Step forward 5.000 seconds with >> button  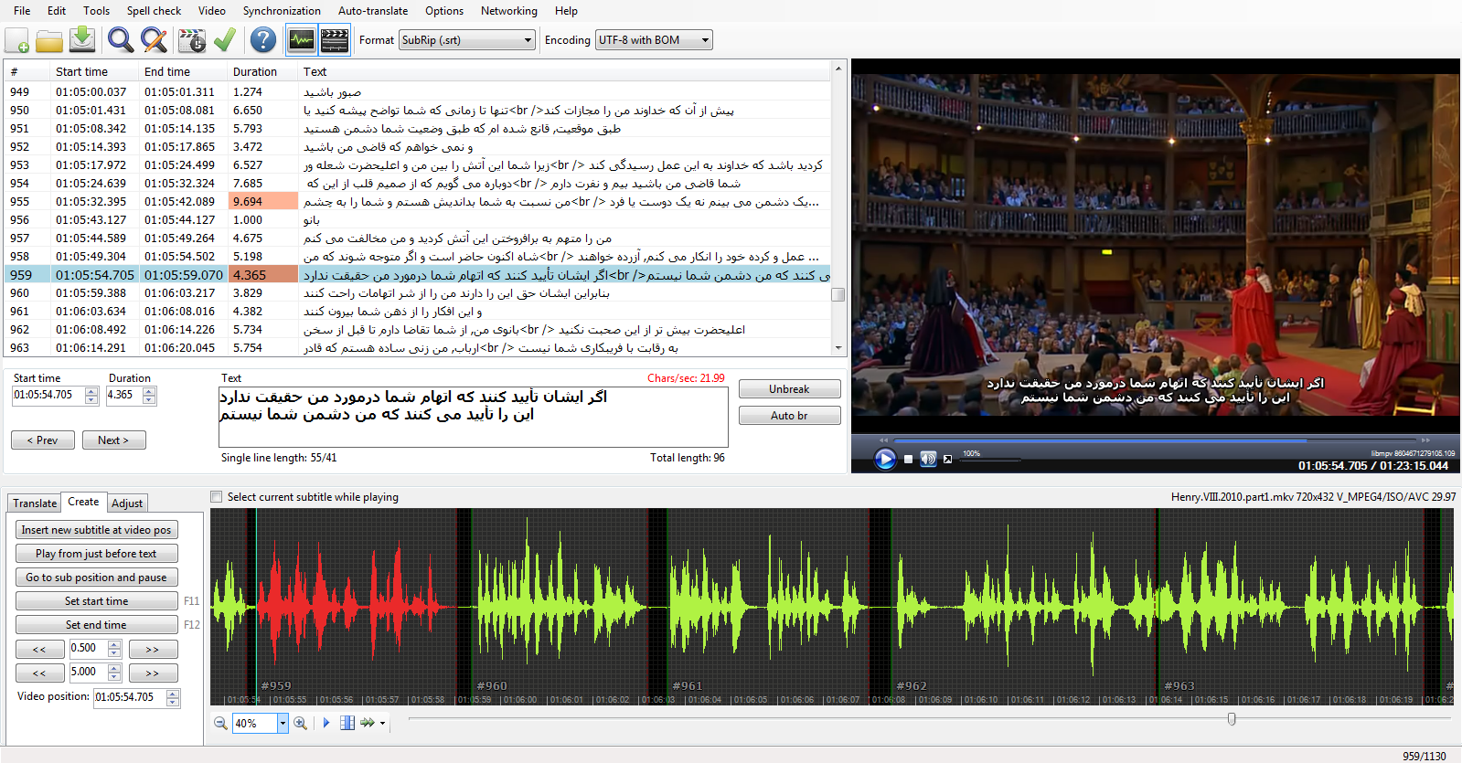pos(153,673)
